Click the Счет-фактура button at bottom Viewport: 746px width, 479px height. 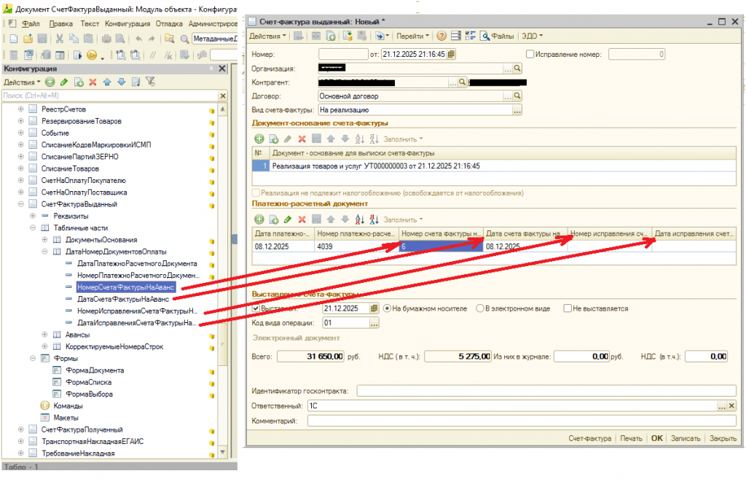589,438
